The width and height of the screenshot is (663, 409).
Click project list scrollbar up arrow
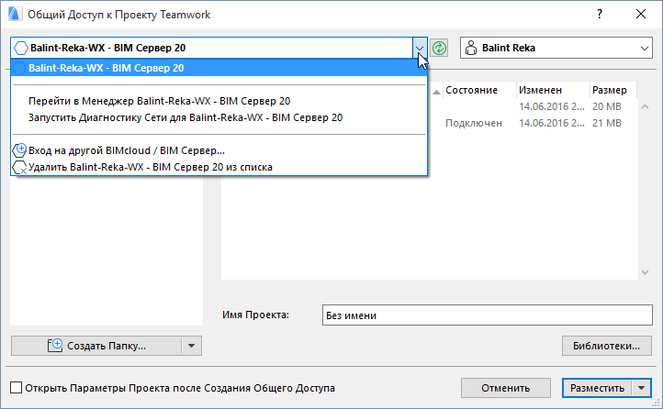click(x=645, y=106)
